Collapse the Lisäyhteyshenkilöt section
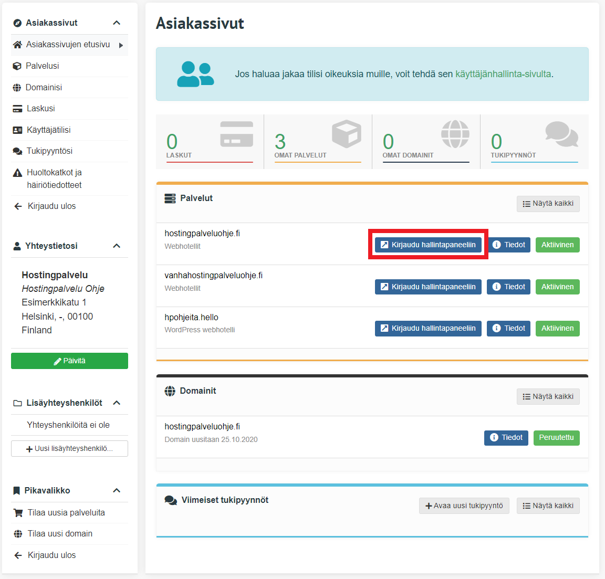The image size is (605, 579). click(x=117, y=403)
